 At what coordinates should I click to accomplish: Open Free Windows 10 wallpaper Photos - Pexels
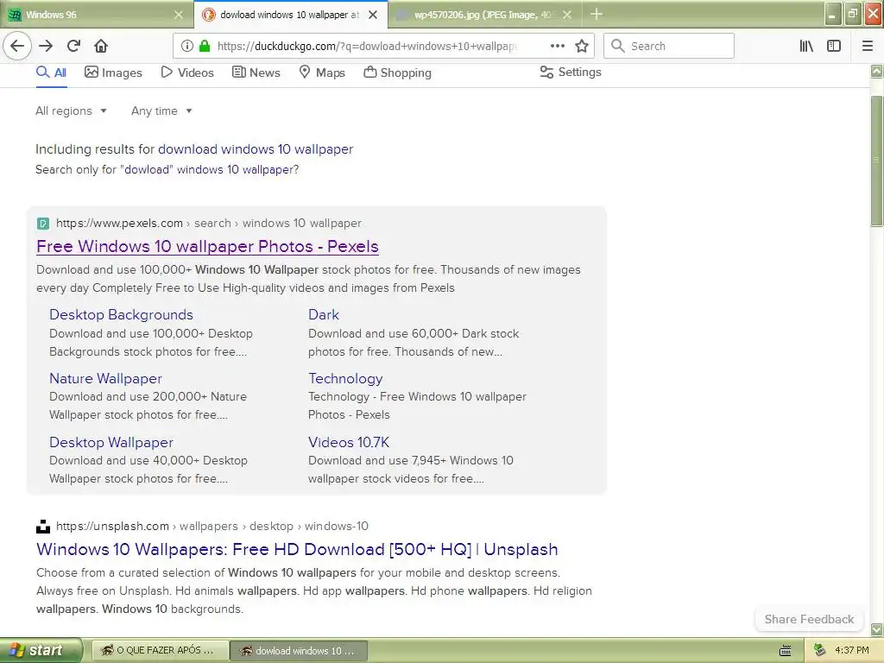[207, 246]
